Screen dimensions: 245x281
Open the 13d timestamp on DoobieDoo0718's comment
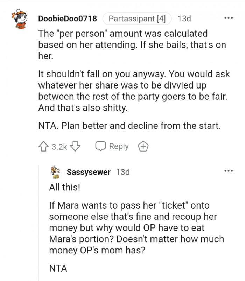(x=184, y=19)
